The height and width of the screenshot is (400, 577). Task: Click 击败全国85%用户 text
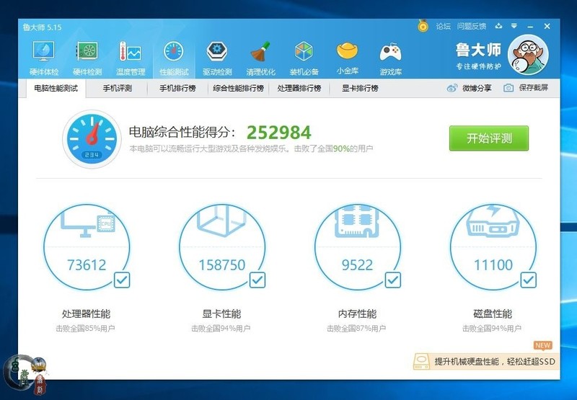[x=85, y=329]
